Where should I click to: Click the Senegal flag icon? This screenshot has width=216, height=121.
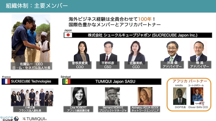coord(67,81)
